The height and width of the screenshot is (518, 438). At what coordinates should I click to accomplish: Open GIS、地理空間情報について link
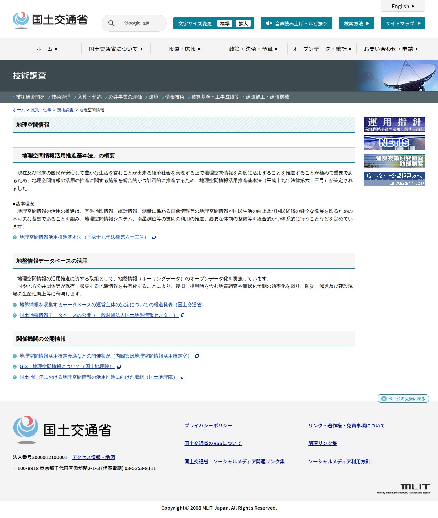pyautogui.click(x=67, y=367)
